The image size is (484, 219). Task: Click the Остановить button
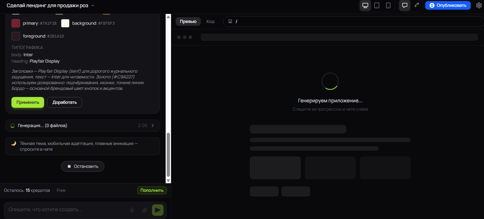[82, 166]
